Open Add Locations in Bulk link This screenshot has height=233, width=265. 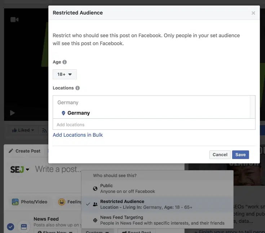click(x=78, y=135)
